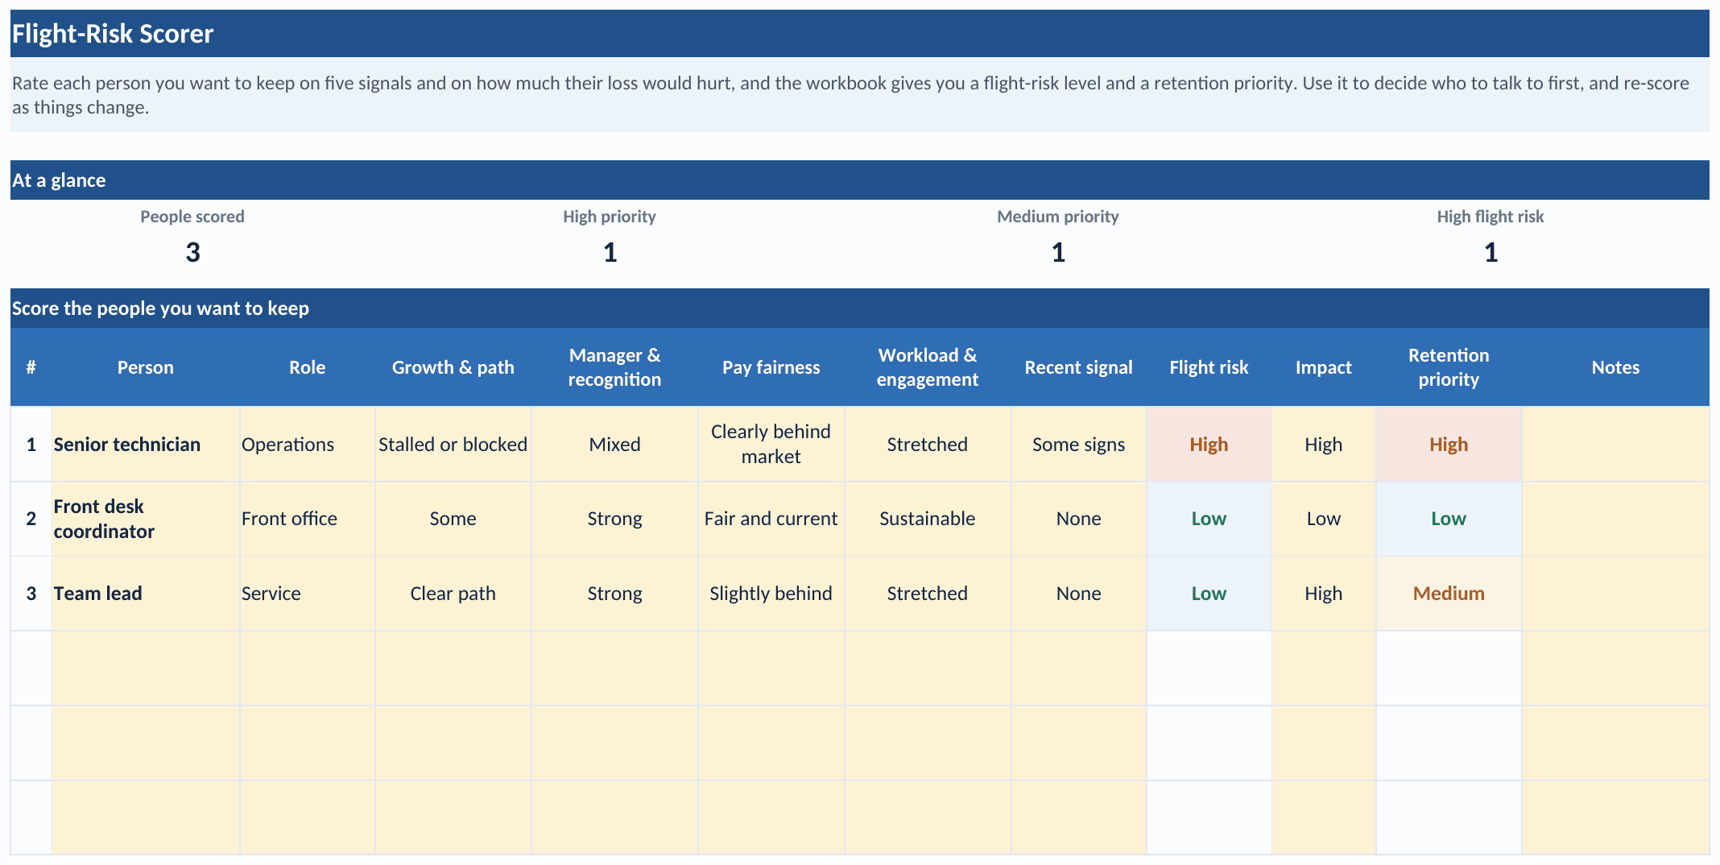Click the People scored label

(192, 217)
